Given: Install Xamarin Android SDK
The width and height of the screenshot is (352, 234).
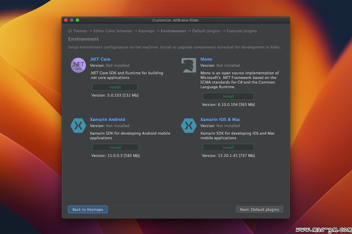Looking at the screenshot, I should point(115,147).
